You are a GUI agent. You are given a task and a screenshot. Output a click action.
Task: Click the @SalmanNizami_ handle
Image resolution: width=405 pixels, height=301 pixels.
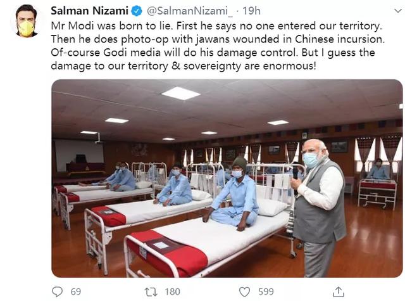tap(198, 11)
